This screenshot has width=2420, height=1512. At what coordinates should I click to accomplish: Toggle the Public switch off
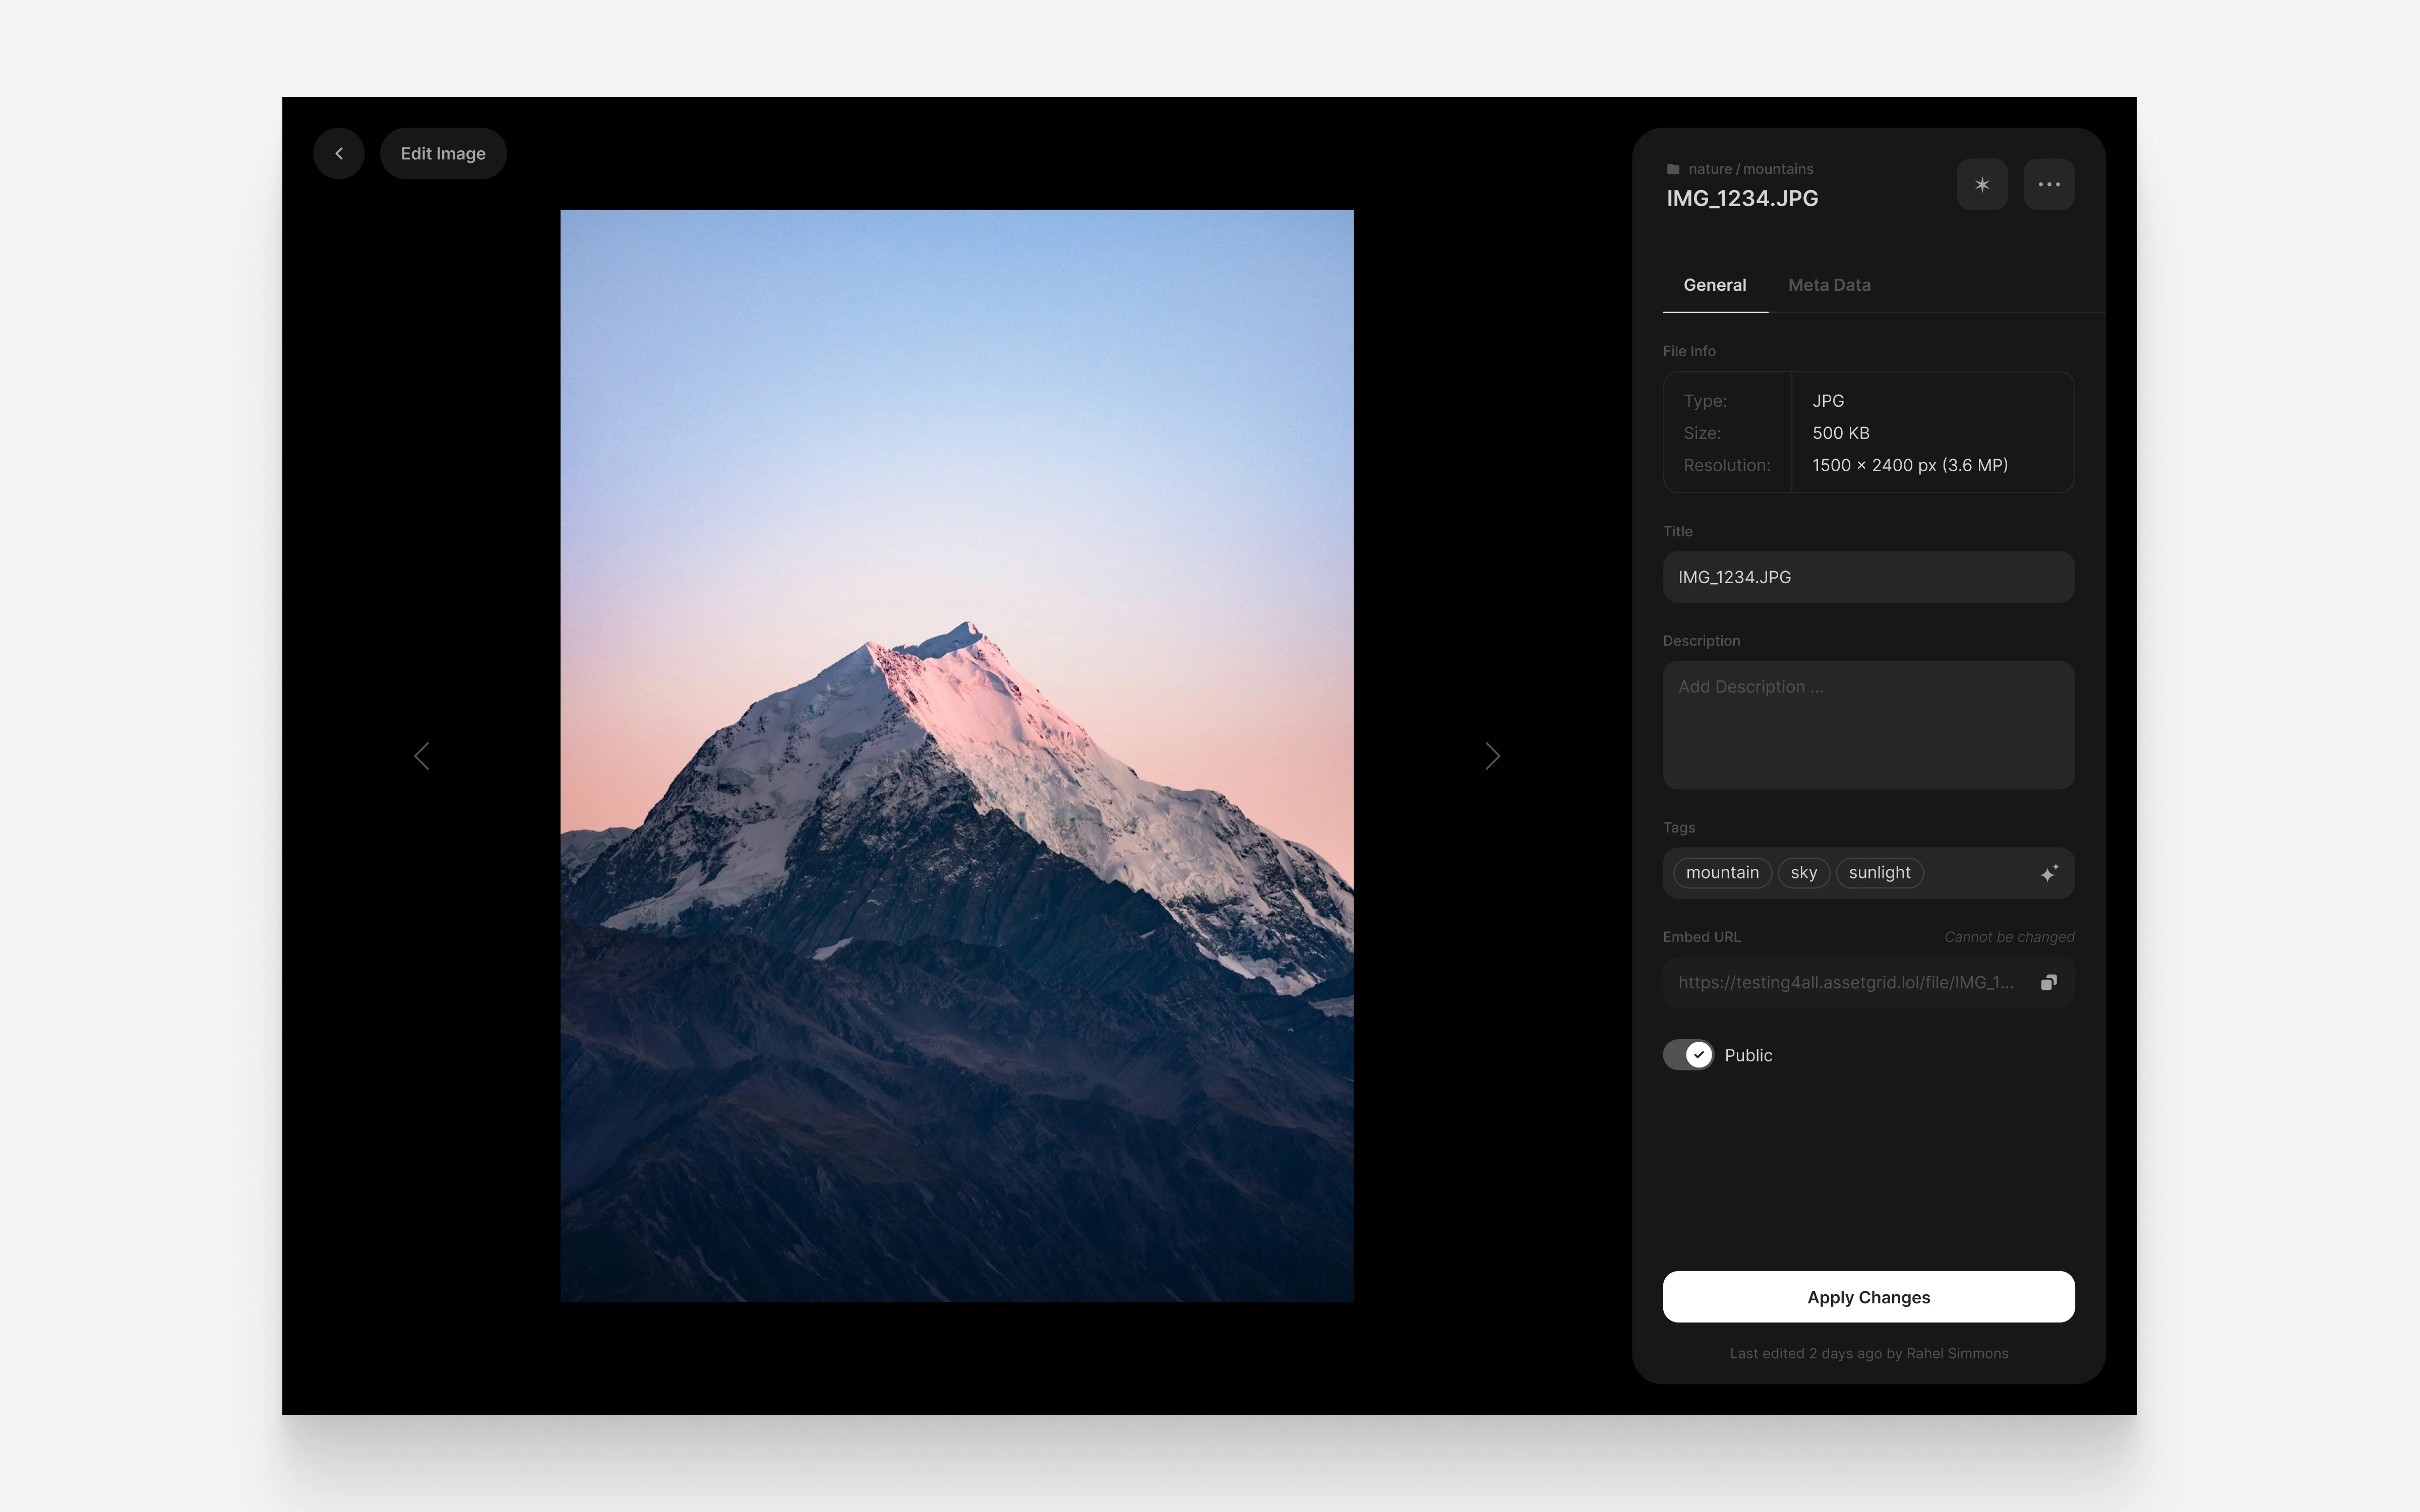tap(1688, 1055)
